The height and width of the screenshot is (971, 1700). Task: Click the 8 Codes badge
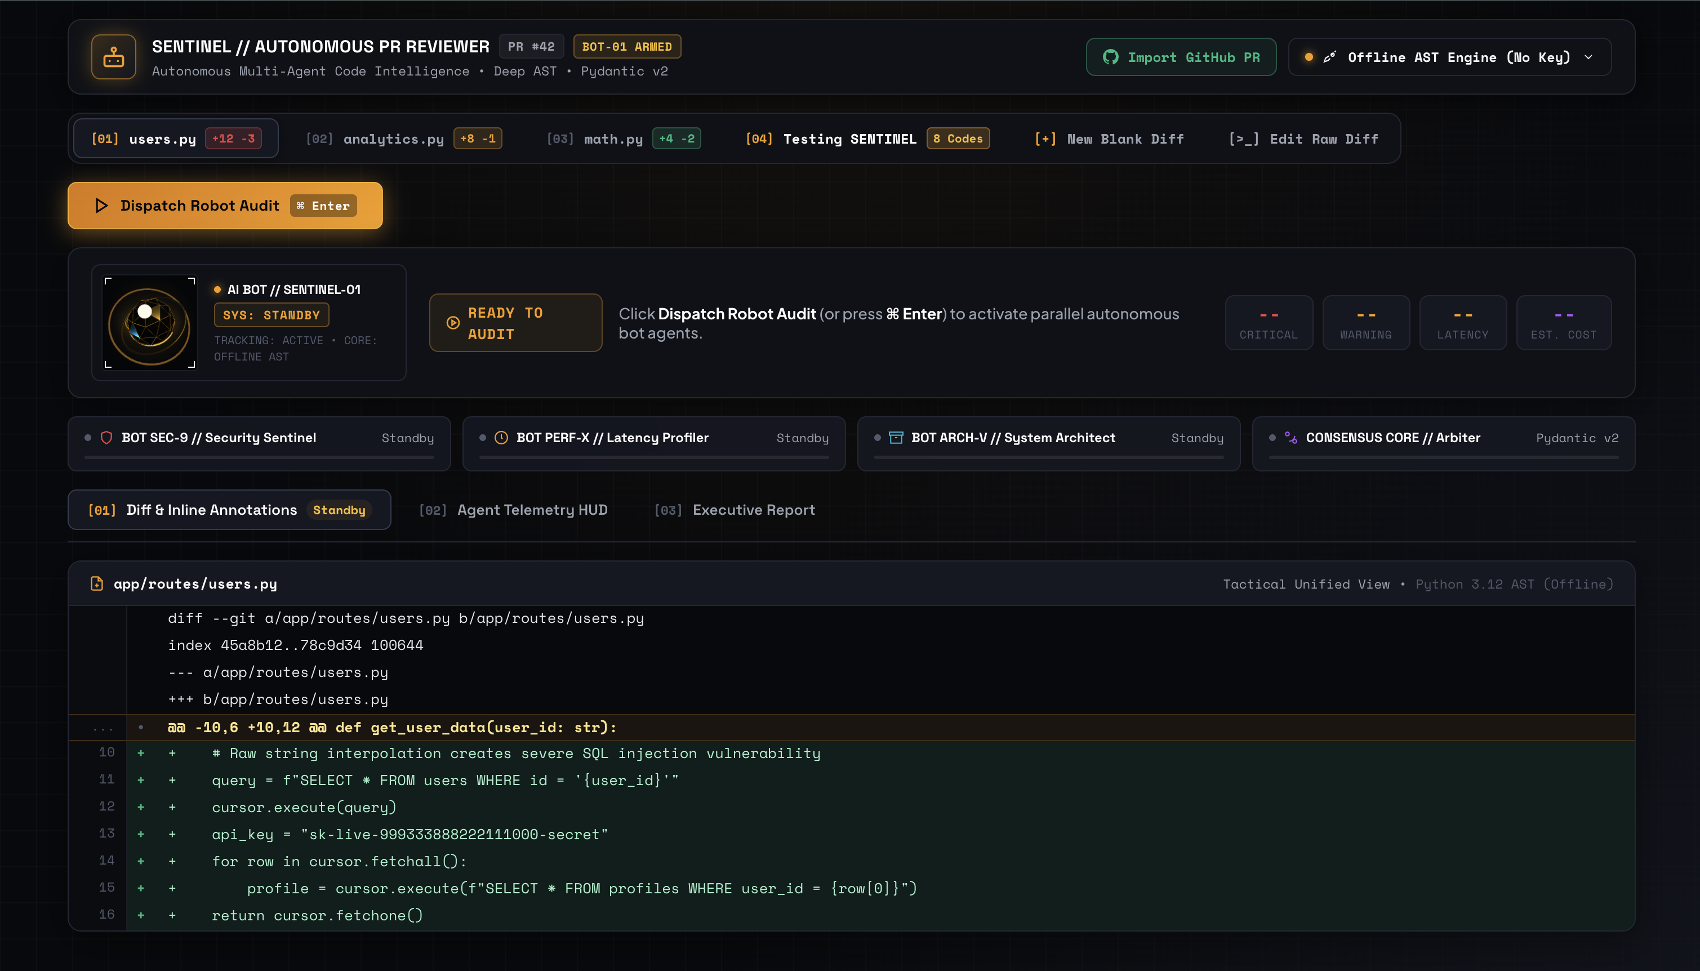[x=958, y=139]
